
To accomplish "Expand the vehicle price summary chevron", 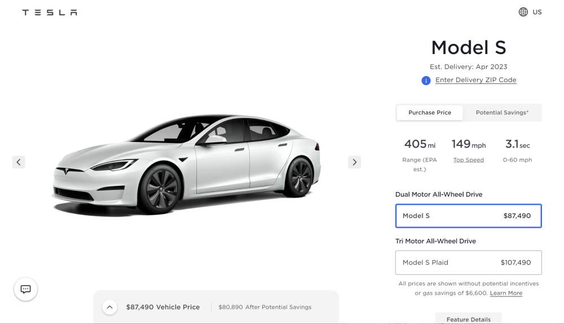I will pos(109,307).
